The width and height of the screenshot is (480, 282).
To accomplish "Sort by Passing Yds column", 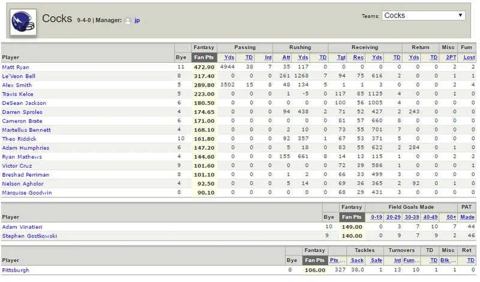I will pyautogui.click(x=229, y=57).
